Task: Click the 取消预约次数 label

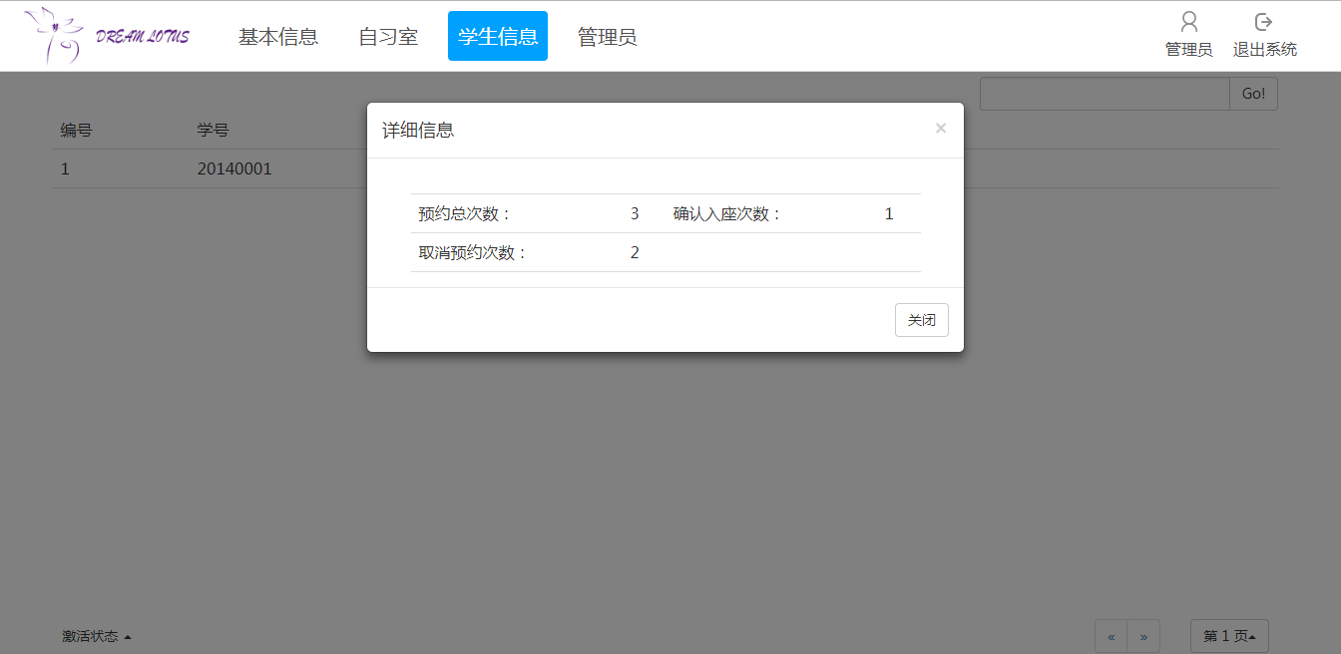Action: [x=473, y=252]
